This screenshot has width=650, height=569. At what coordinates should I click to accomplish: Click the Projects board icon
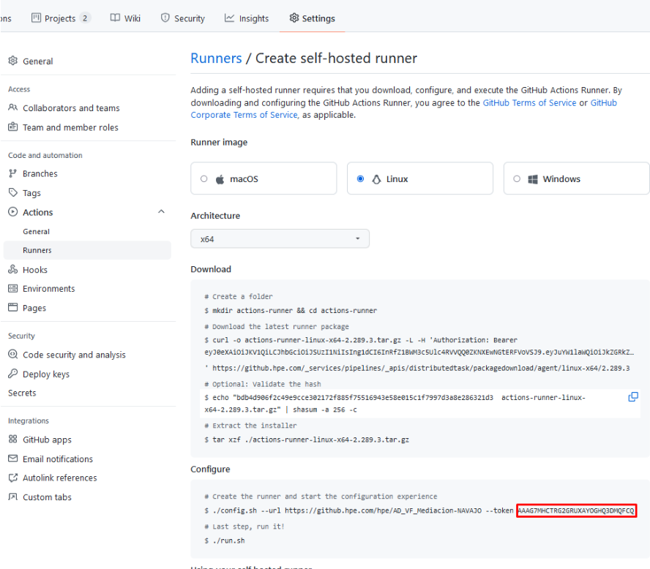tap(36, 18)
